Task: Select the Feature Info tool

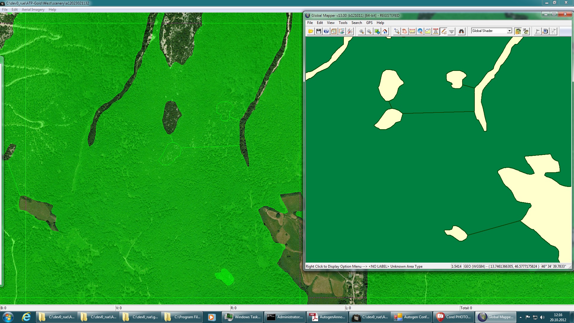Action: pyautogui.click(x=420, y=31)
